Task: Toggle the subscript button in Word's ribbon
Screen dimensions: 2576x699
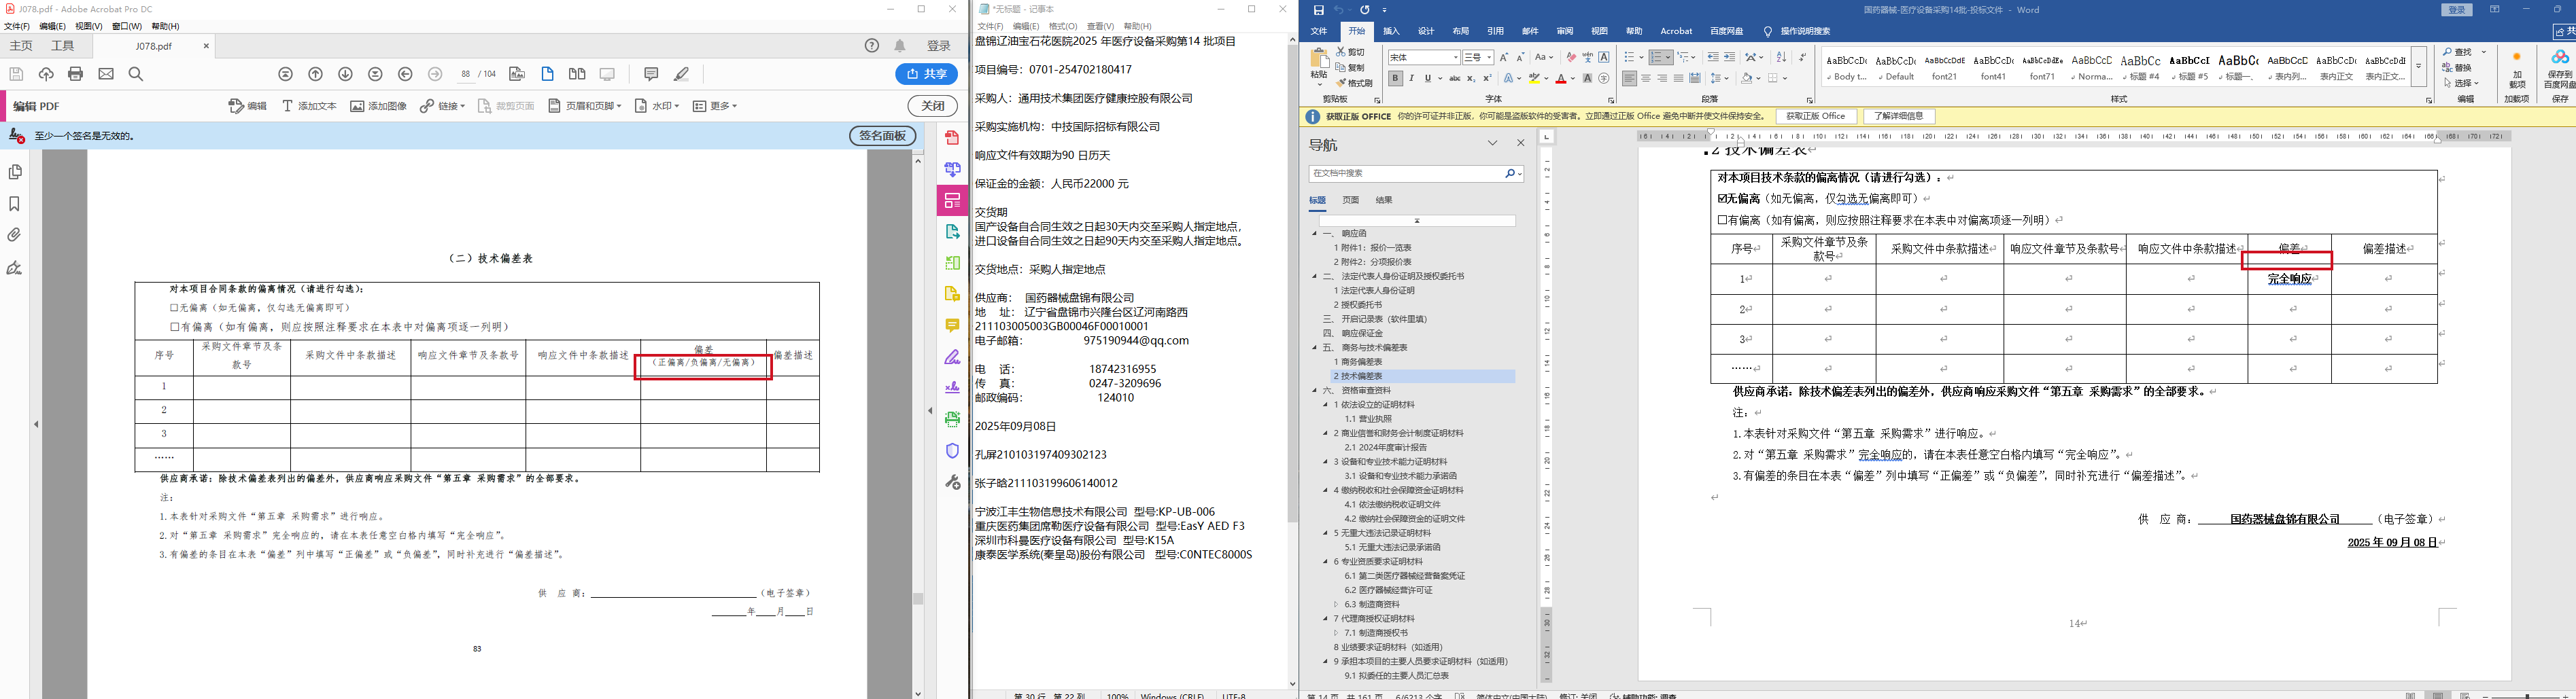Action: tap(1471, 78)
